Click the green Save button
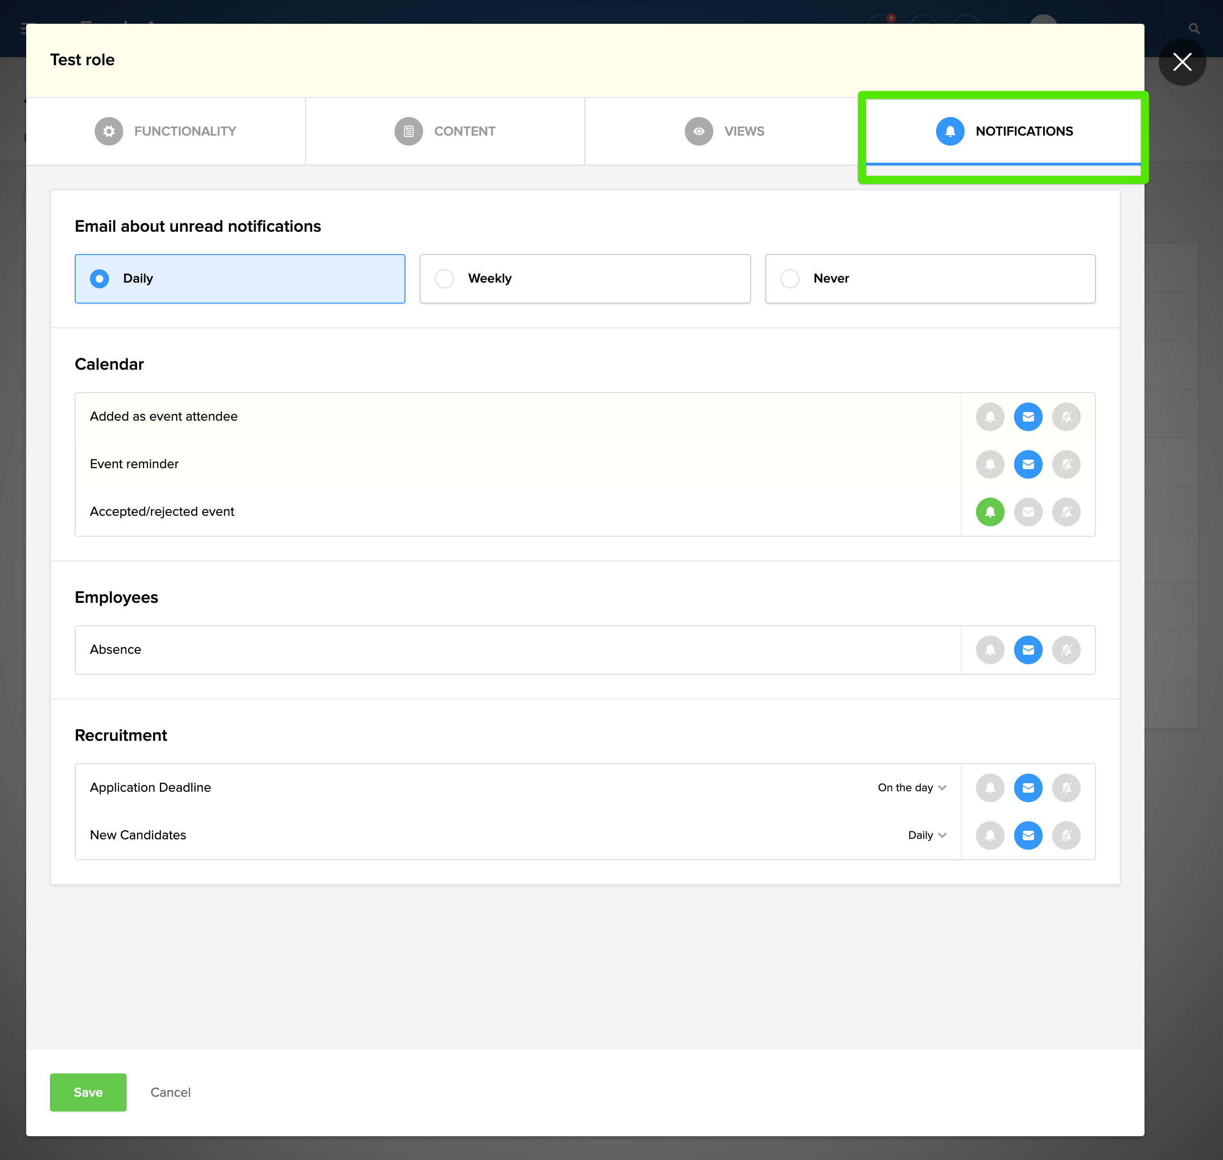1223x1160 pixels. tap(88, 1092)
